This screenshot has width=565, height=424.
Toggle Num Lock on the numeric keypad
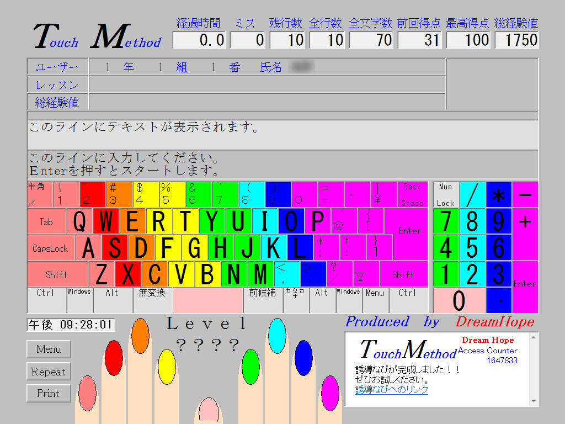coord(445,194)
